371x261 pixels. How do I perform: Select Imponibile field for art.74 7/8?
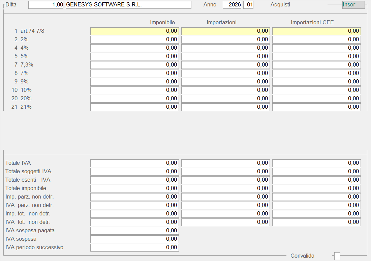[134, 31]
